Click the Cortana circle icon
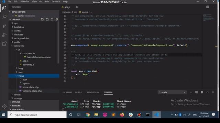 pyautogui.click(x=70, y=115)
